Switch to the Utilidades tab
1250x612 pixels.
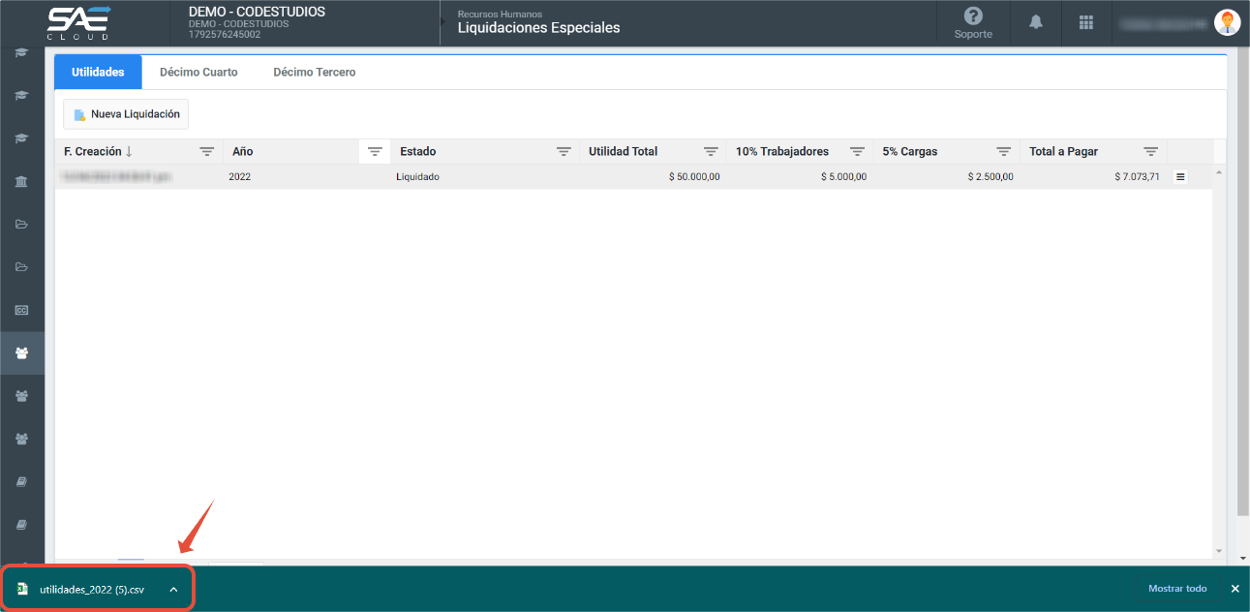98,73
